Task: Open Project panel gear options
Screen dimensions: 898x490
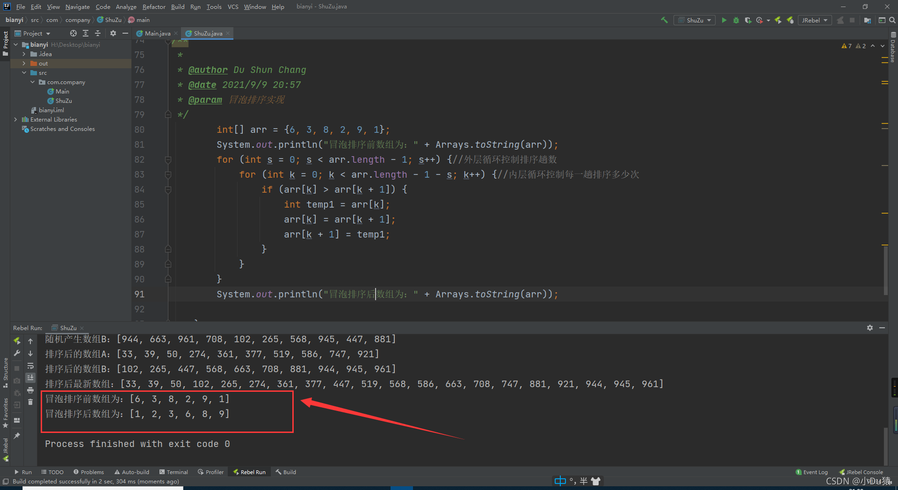Action: (113, 33)
